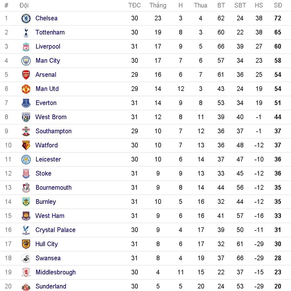291x291 pixels.
Task: Click the Watford crest icon
Action: (26, 145)
